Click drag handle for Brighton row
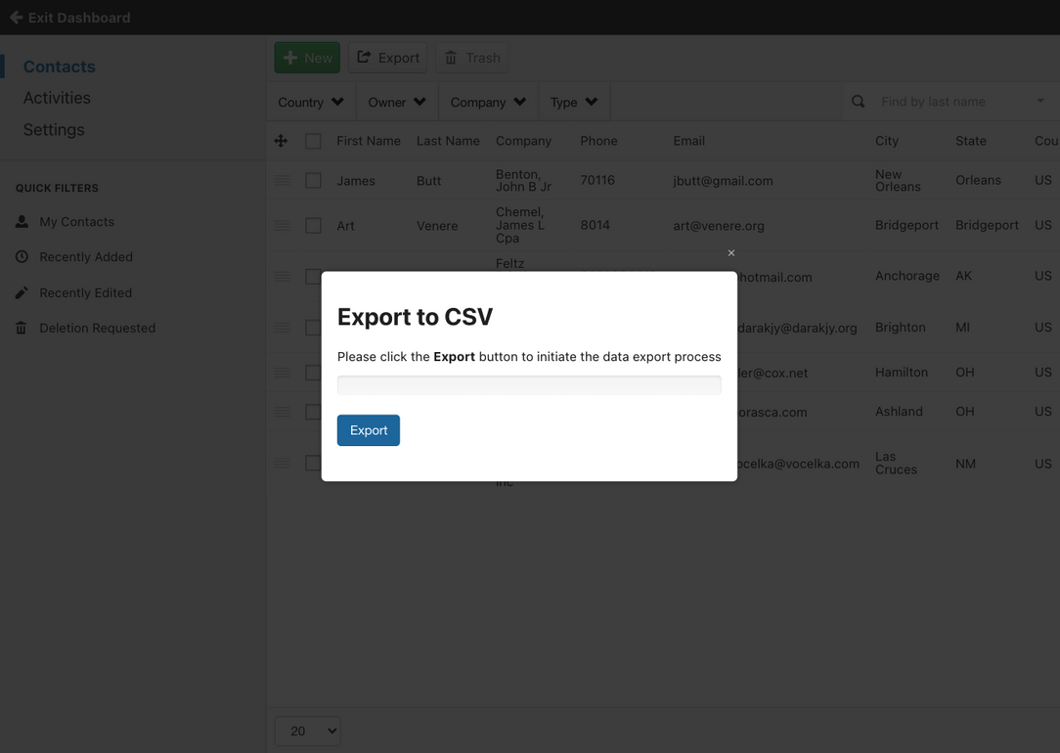Viewport: 1060px width, 753px height. [x=282, y=328]
